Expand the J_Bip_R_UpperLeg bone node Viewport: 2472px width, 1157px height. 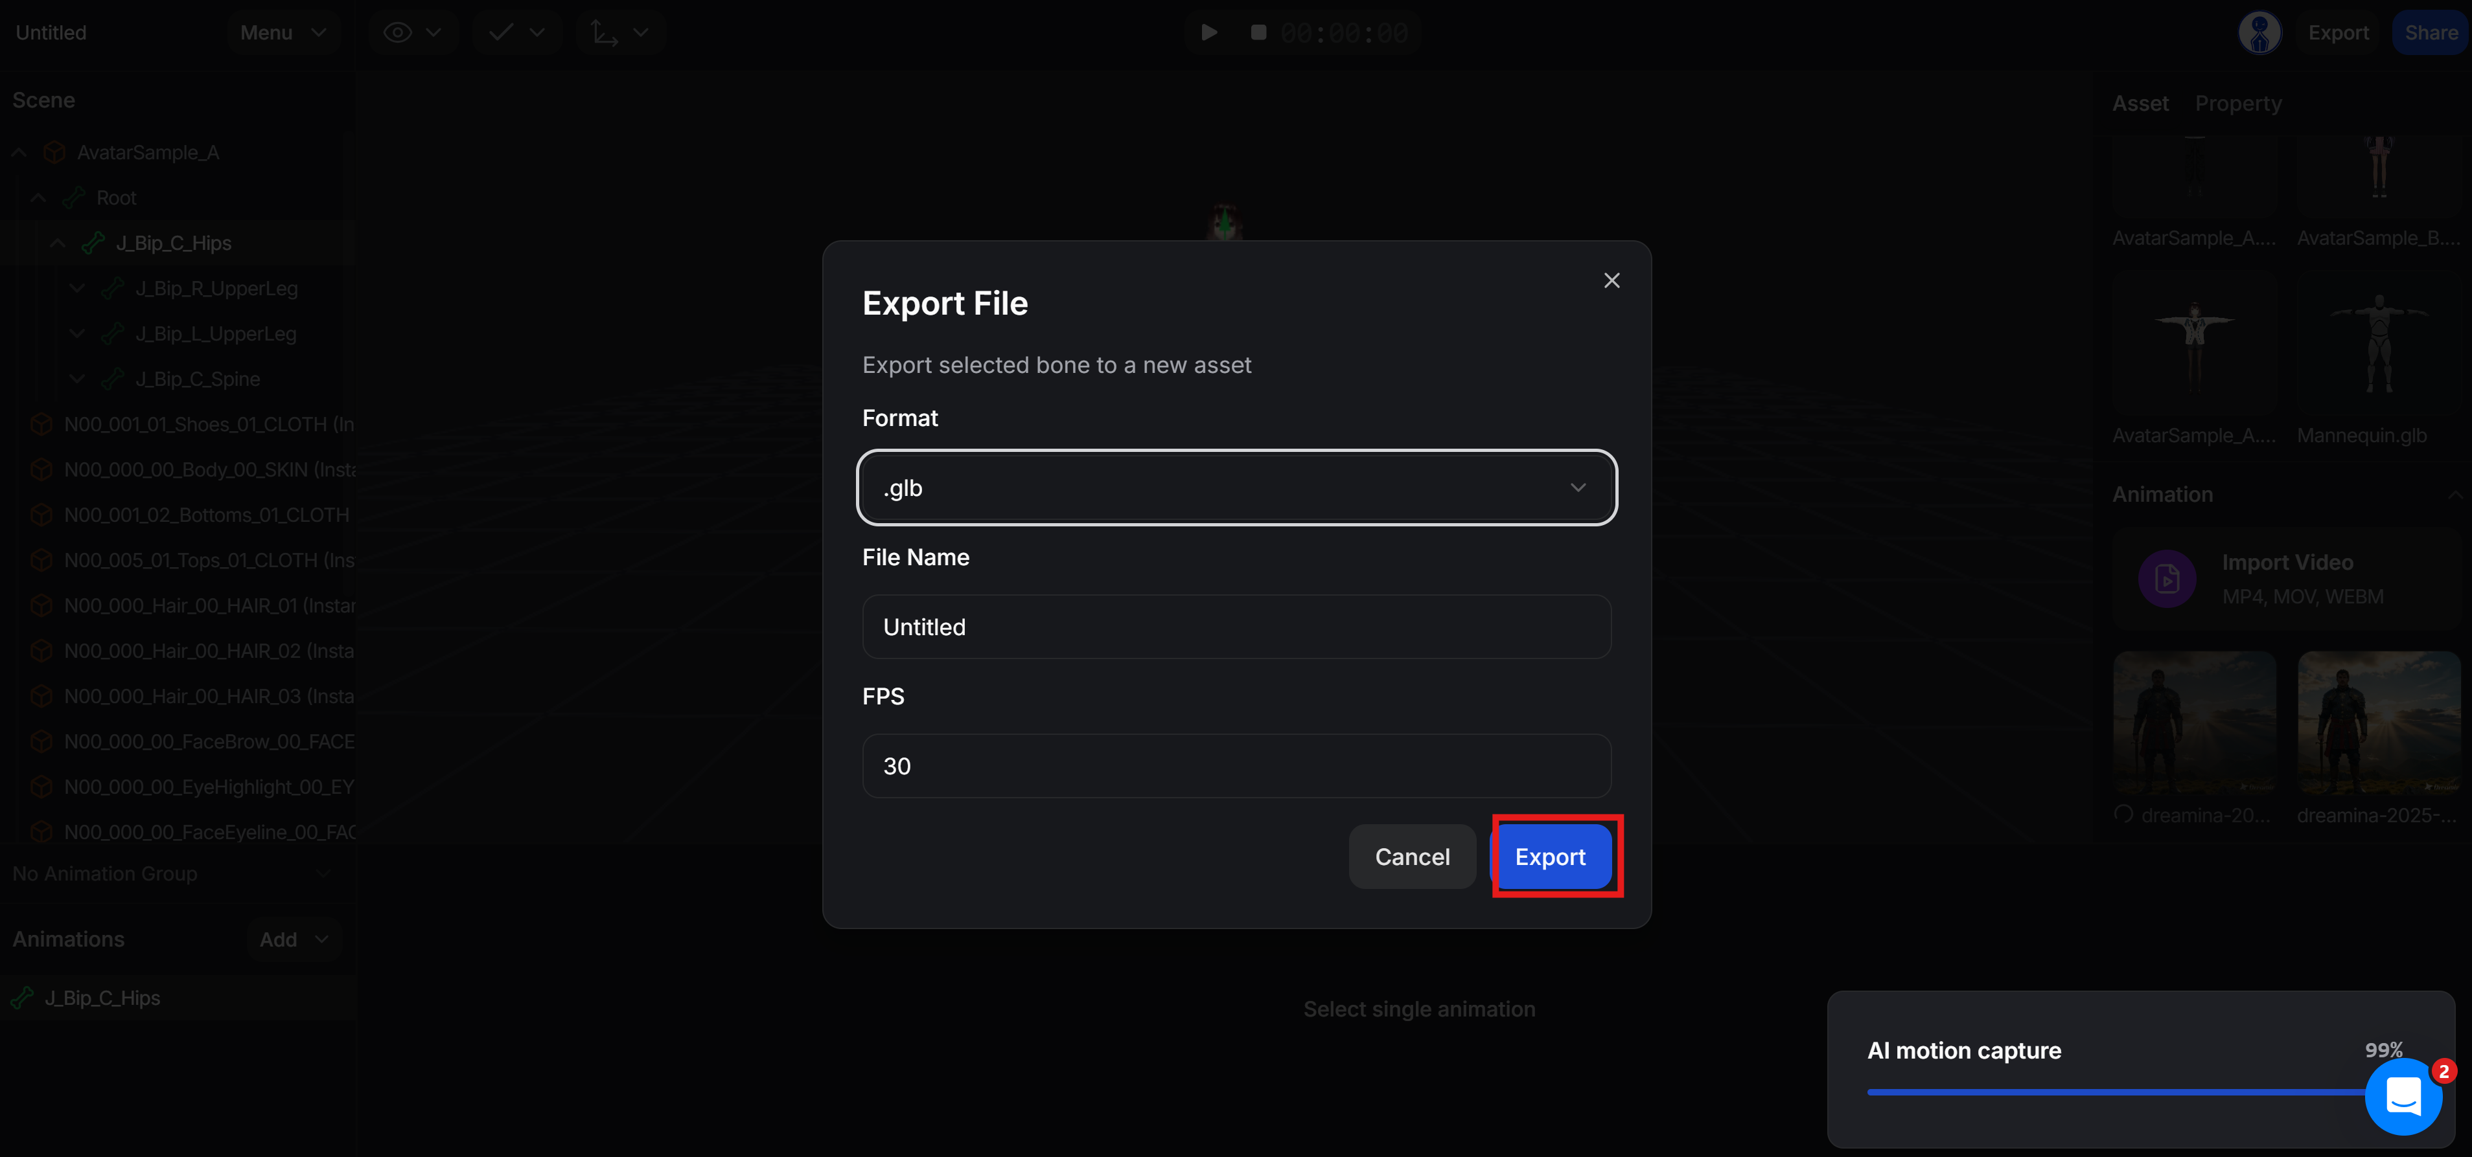point(76,287)
